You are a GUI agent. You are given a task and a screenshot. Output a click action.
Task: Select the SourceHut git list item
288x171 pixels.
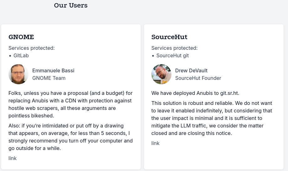click(x=172, y=55)
